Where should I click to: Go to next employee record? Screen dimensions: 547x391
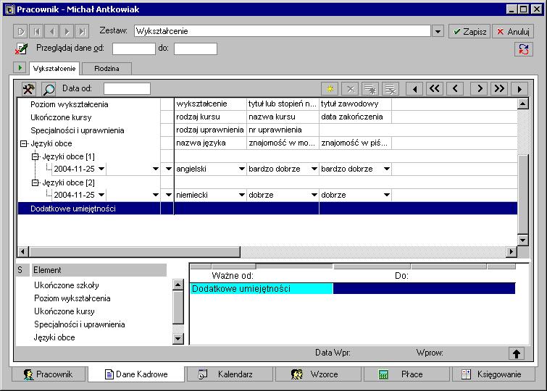[x=67, y=31]
